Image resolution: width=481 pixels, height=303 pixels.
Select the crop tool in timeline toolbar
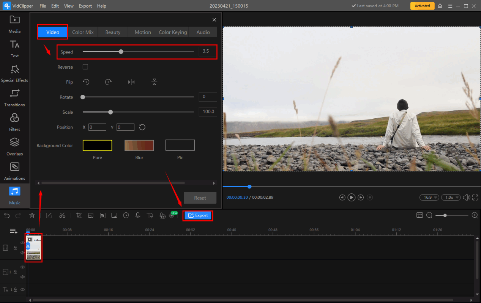point(79,215)
